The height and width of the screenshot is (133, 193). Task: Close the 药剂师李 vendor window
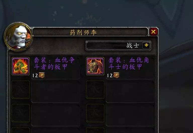pos(153,32)
